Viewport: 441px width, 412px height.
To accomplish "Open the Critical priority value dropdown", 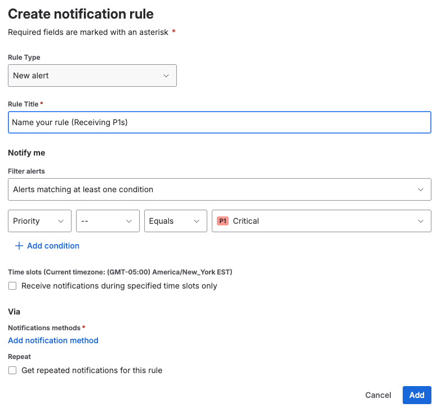I will click(321, 221).
